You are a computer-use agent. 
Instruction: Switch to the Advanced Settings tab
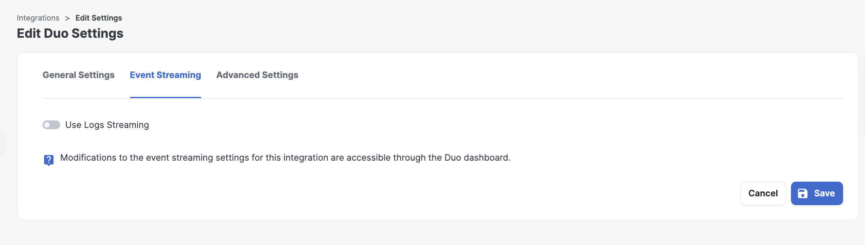[257, 75]
